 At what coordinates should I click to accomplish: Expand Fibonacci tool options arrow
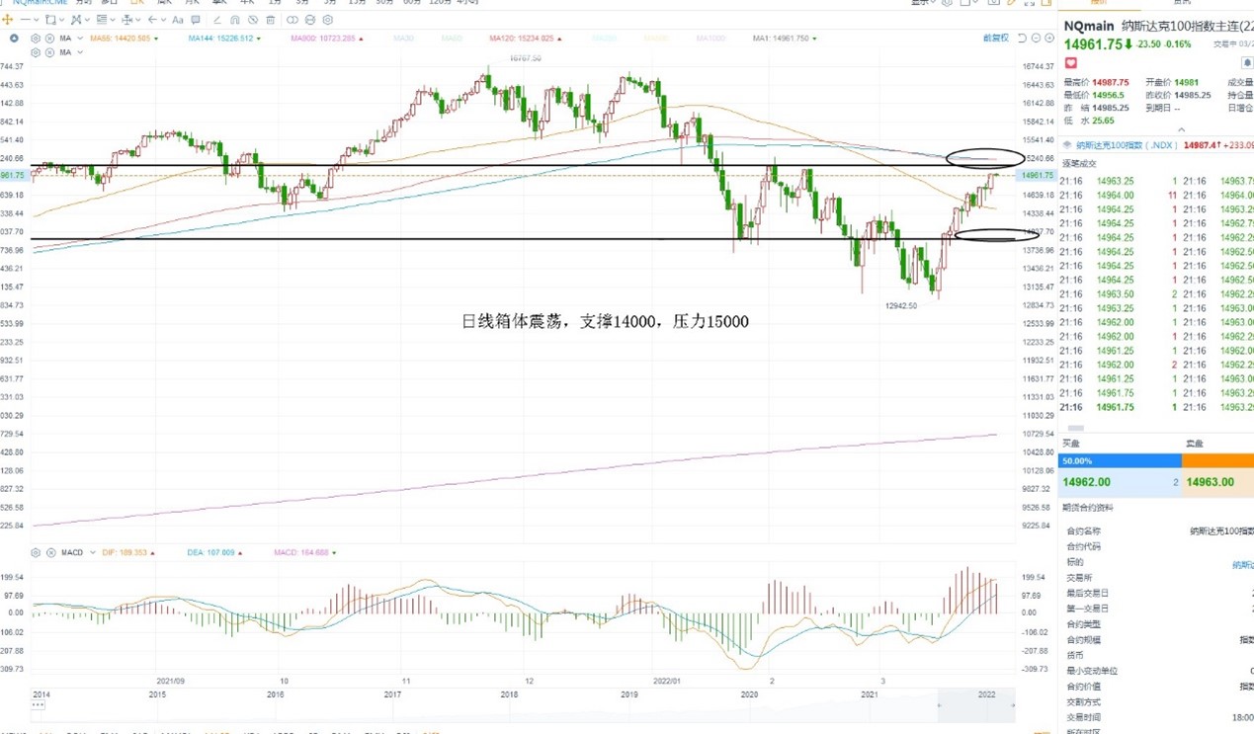pos(113,20)
